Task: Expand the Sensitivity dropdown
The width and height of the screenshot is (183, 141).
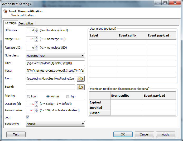Action: click(x=55, y=124)
